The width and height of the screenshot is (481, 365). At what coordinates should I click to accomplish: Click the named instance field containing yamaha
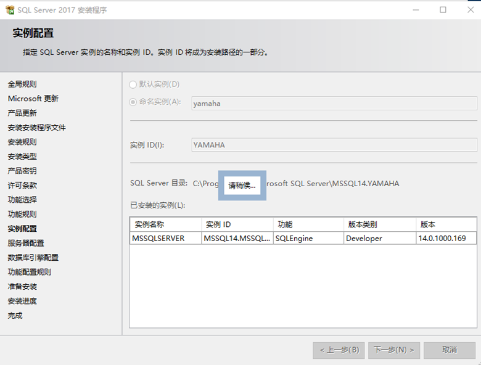(334, 104)
